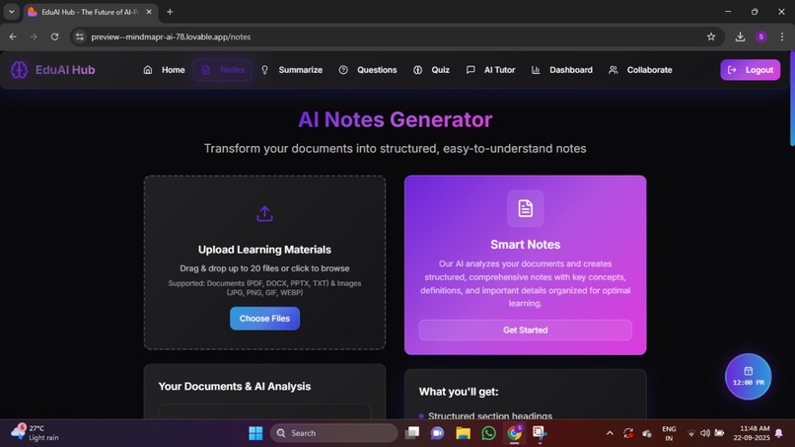Open WhatsApp from the taskbar
Viewport: 795px width, 447px height.
(489, 433)
